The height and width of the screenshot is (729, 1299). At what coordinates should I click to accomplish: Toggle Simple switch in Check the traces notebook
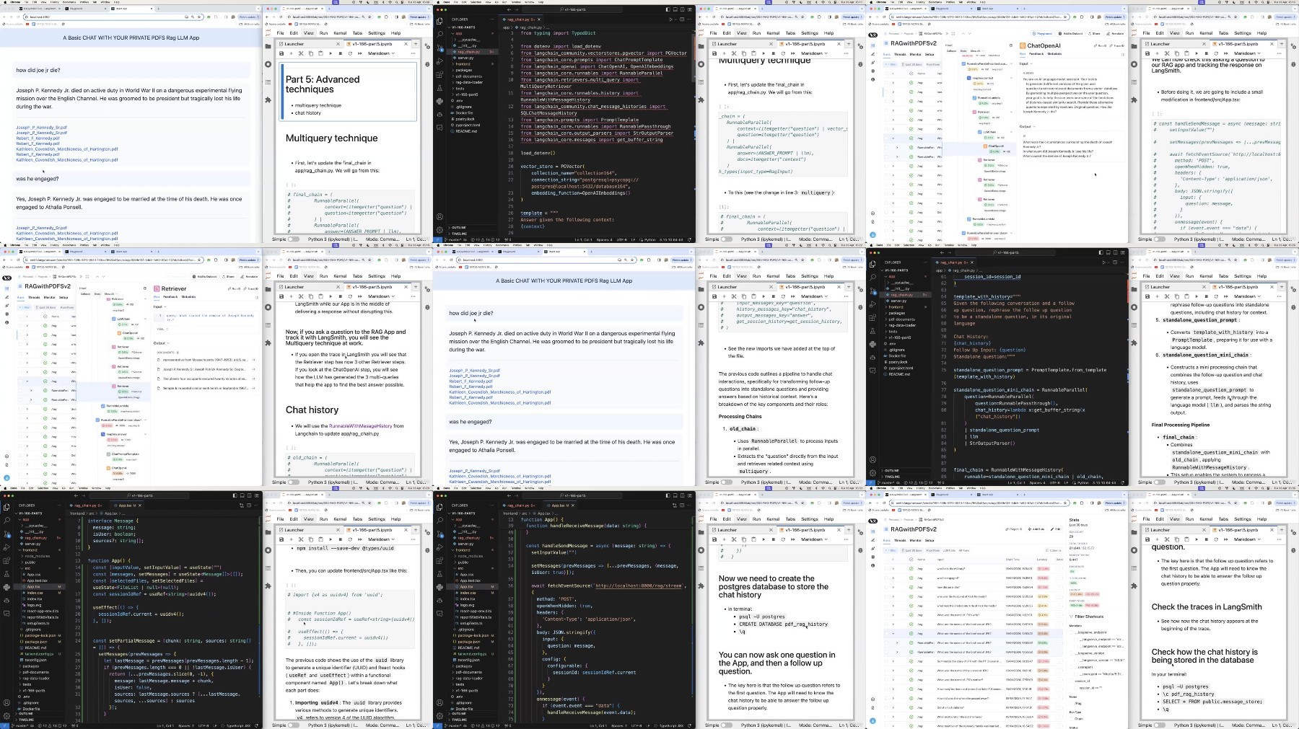1160,725
